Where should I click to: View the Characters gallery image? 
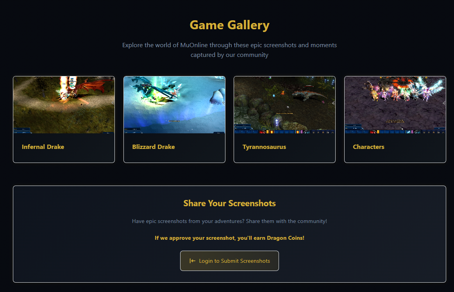395,105
